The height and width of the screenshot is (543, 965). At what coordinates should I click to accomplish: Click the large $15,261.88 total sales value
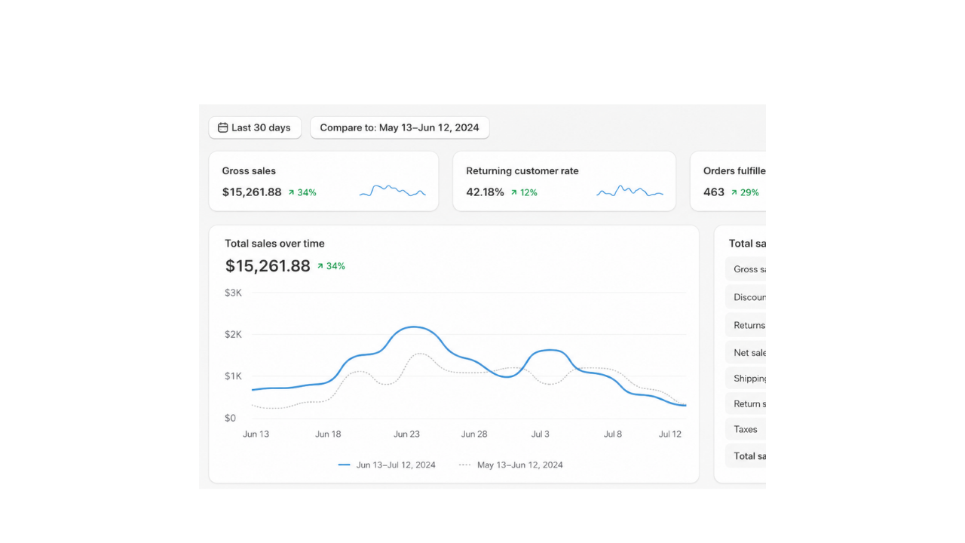pyautogui.click(x=268, y=265)
